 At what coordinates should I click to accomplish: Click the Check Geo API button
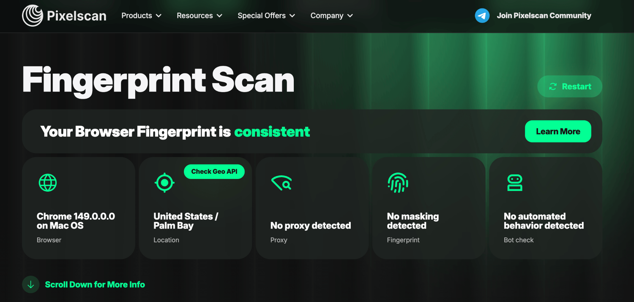tap(214, 172)
